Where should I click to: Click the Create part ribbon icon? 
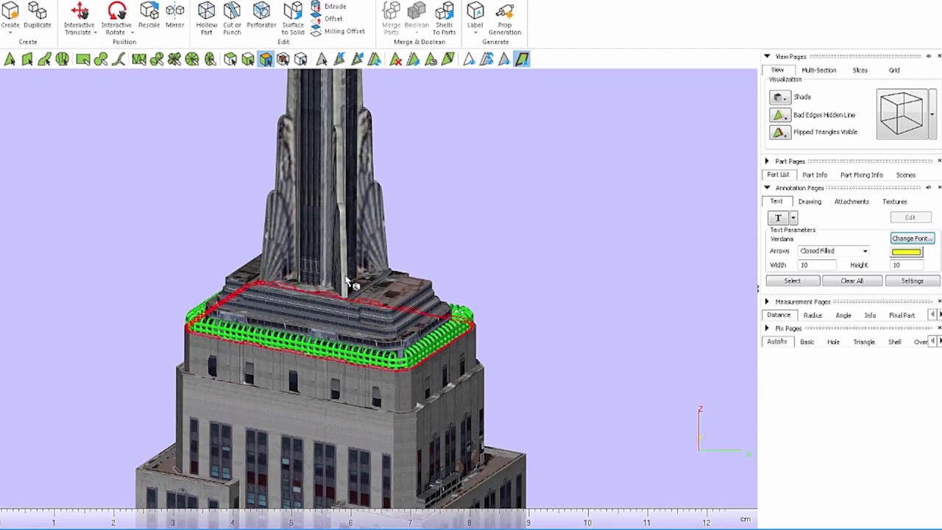(x=10, y=16)
